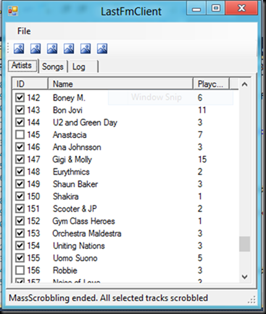
Task: Click the LastFmClient app icon in title bar
Action: 13,11
